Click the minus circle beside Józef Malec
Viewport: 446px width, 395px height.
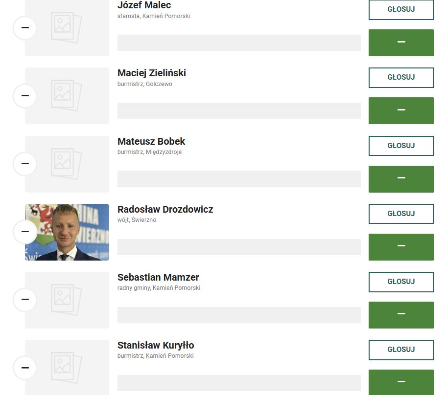[25, 27]
